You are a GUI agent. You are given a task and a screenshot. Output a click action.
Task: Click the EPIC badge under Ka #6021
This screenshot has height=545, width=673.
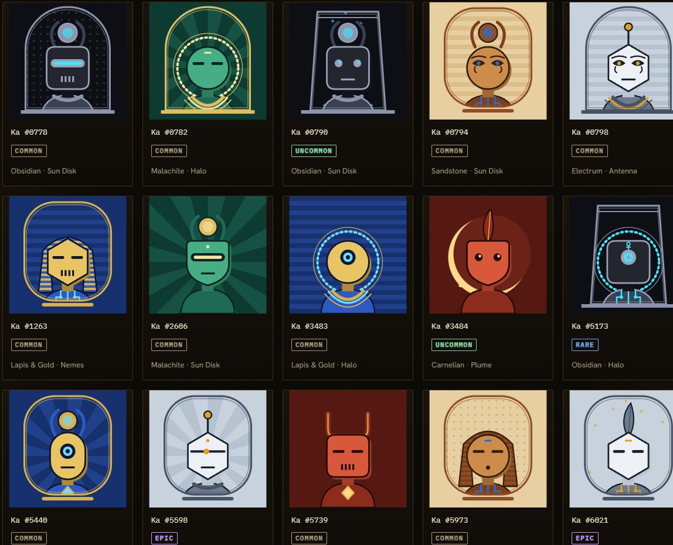584,538
